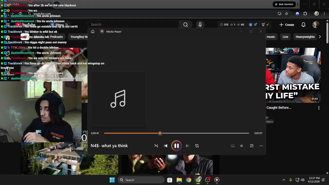Viewport: 329px width, 185px height.
Task: Mute the Media Player volume icon
Action: pos(242,146)
